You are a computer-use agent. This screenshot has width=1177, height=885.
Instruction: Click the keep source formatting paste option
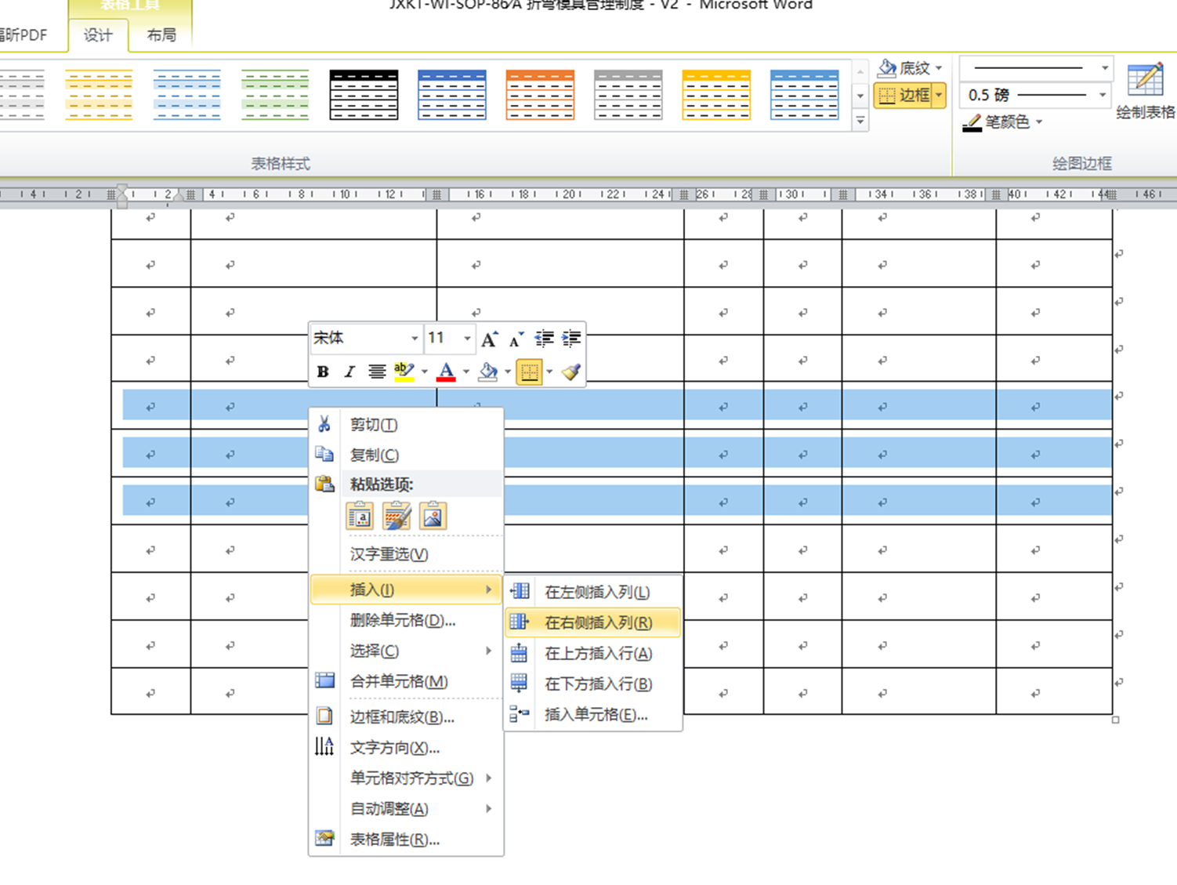[360, 516]
